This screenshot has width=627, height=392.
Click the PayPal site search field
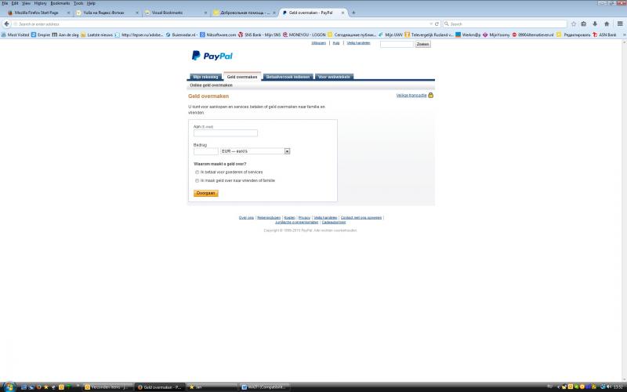pos(397,44)
